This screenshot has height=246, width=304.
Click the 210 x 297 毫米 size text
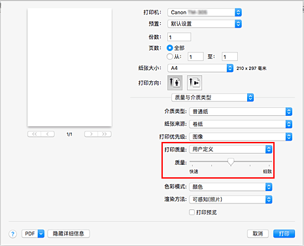click(252, 68)
